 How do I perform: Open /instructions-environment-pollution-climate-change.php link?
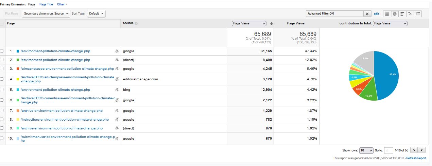pyautogui.click(x=65, y=120)
